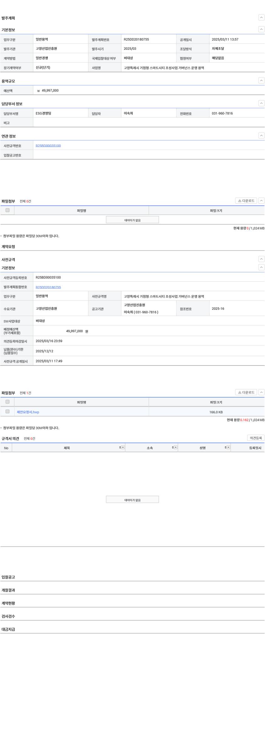
Task: Select the 장기계약여부 value 신규(단기)
Action: [x=43, y=68]
